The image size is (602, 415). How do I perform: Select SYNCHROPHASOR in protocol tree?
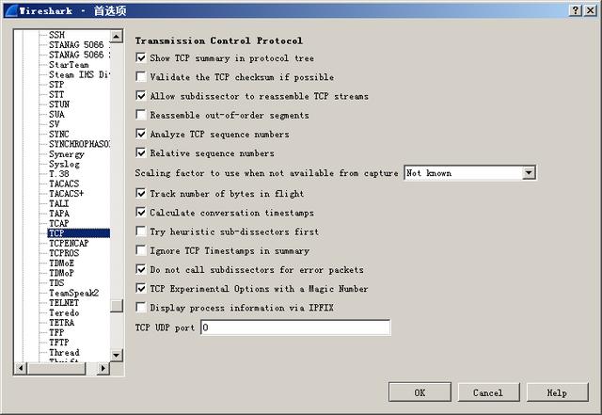(x=79, y=144)
